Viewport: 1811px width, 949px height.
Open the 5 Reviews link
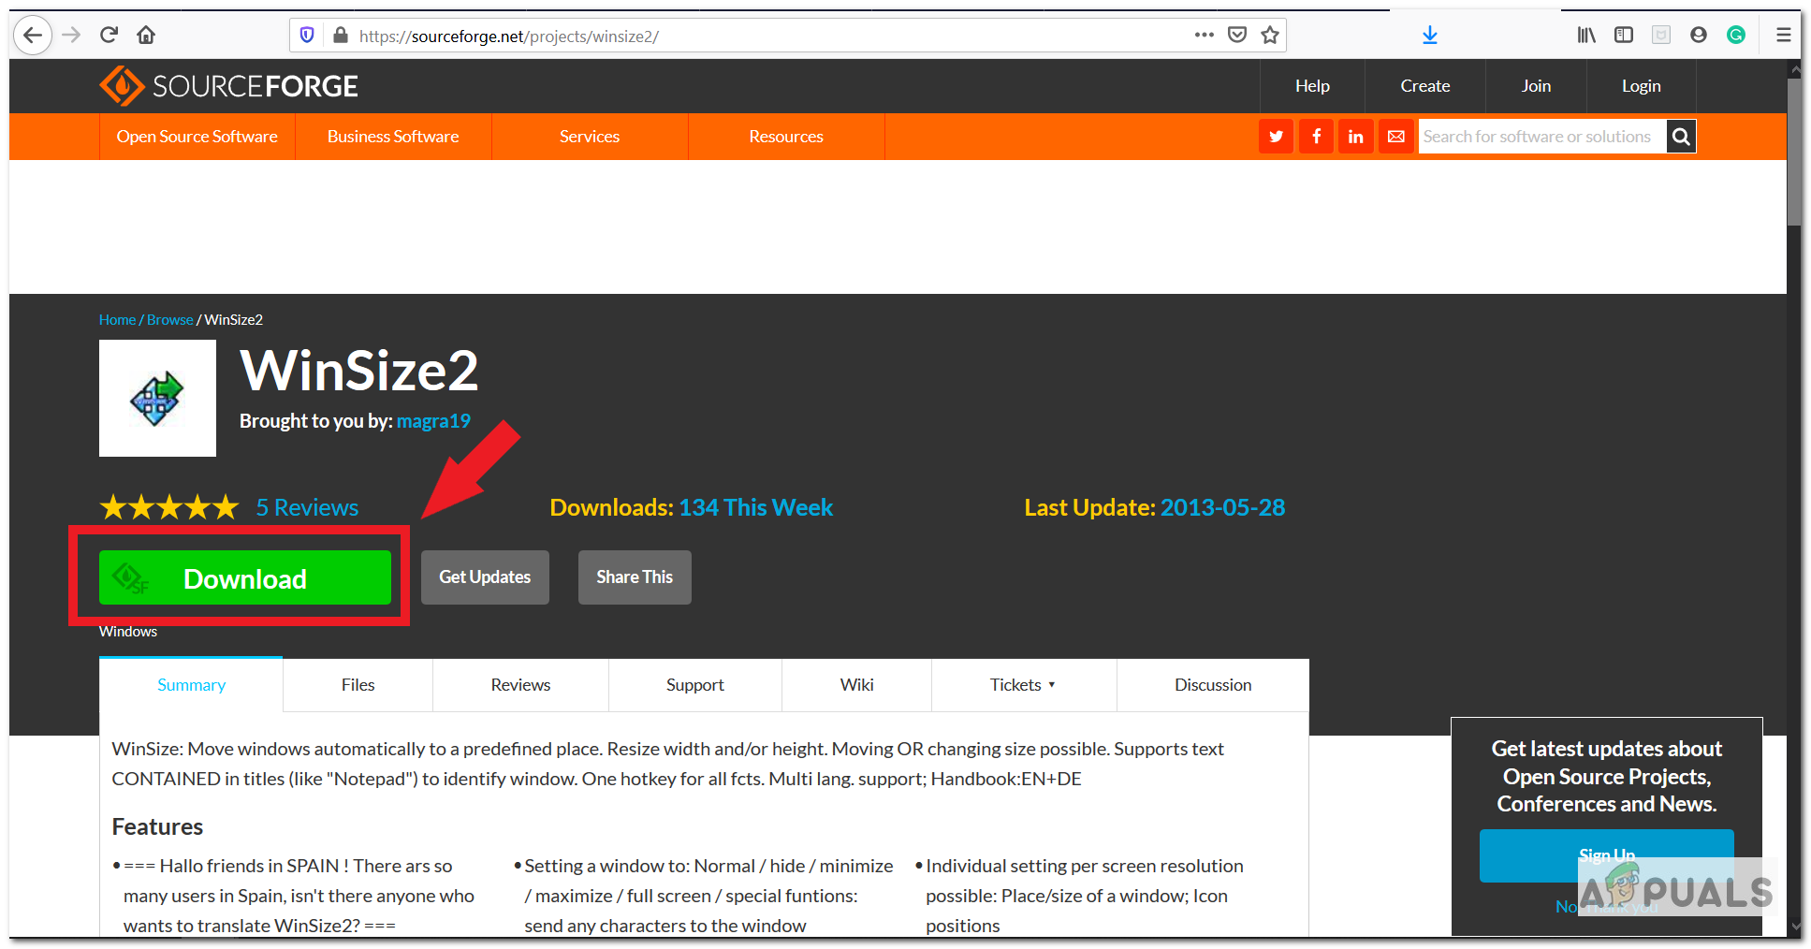click(307, 507)
